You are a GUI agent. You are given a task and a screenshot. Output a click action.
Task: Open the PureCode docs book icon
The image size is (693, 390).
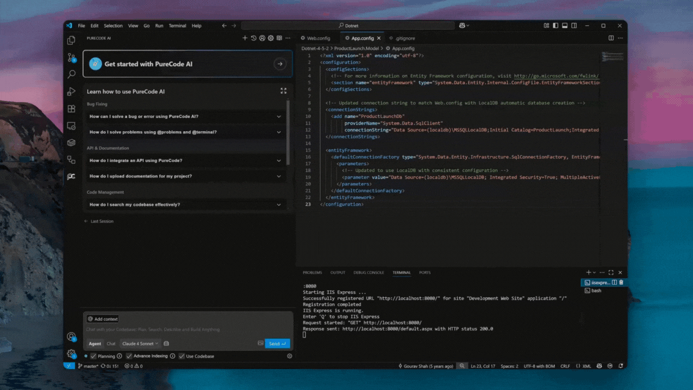point(279,38)
